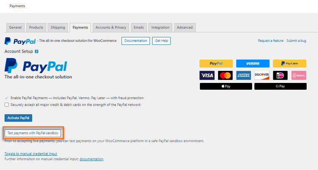Click the Sofort payment icon

[x=299, y=75]
